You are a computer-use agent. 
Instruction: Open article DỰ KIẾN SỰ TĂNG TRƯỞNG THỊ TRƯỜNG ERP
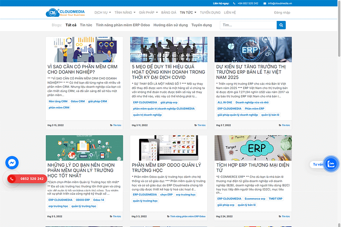tap(251, 72)
